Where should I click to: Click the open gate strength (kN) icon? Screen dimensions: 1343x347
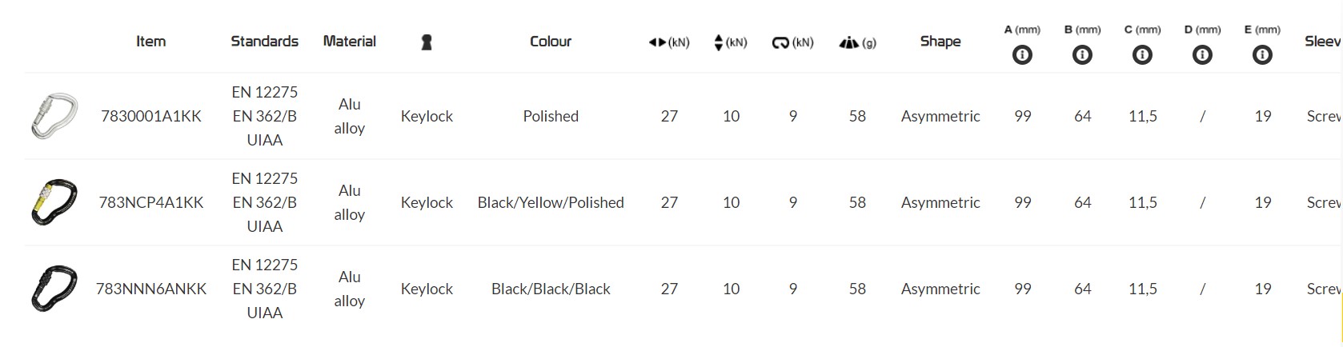[x=781, y=42]
